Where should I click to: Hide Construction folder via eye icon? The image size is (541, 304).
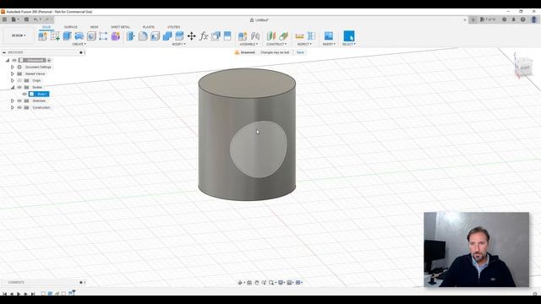19,107
